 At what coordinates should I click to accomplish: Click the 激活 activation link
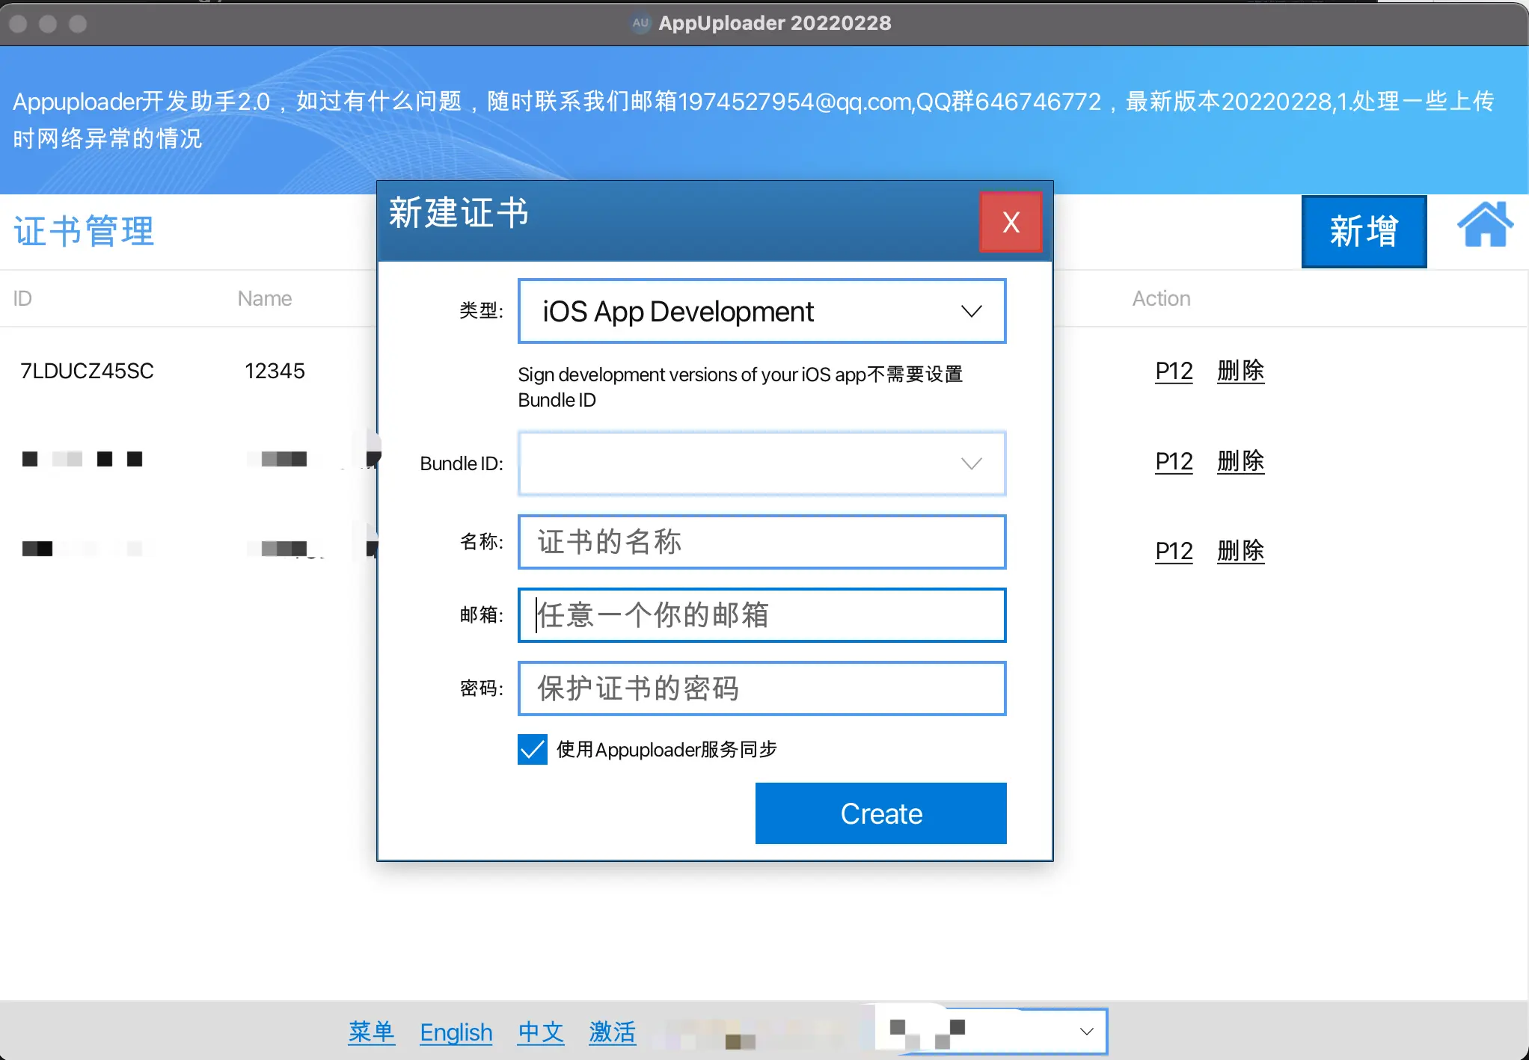[x=612, y=1032]
